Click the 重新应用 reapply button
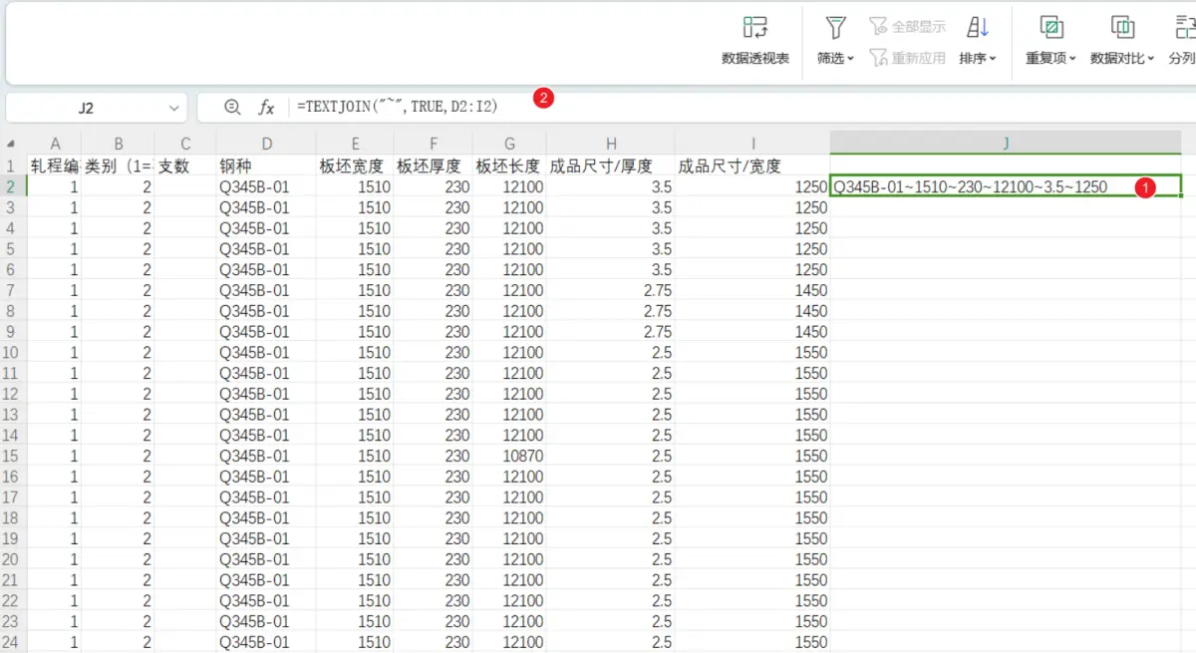 coord(907,59)
